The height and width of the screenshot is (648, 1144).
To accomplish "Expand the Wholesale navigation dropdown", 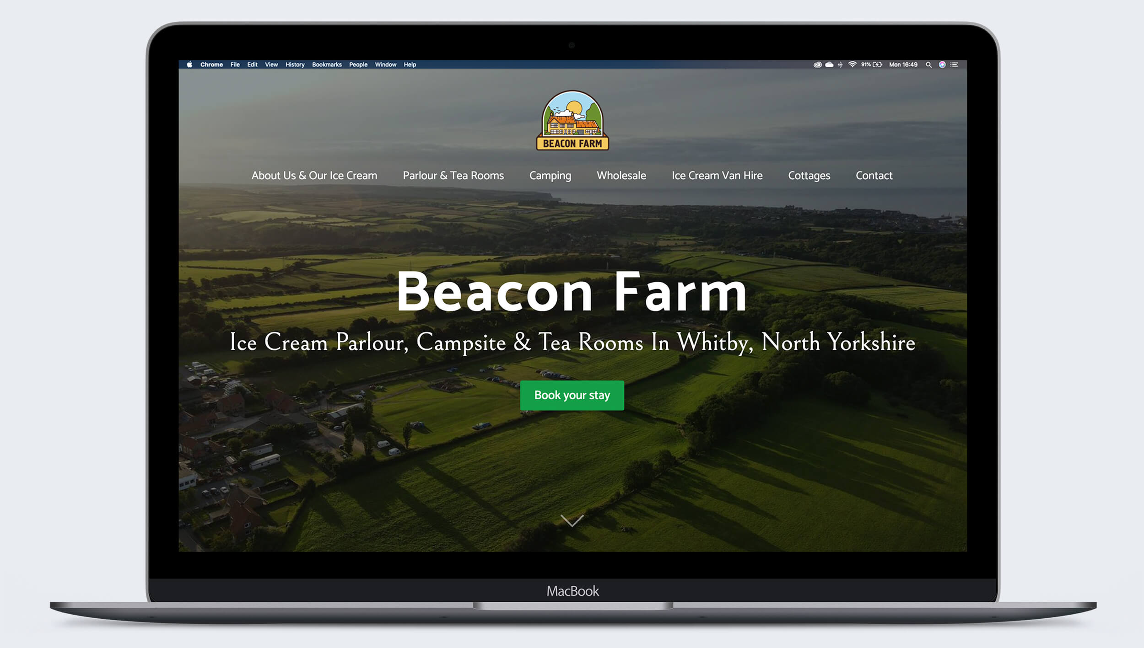I will click(x=621, y=174).
